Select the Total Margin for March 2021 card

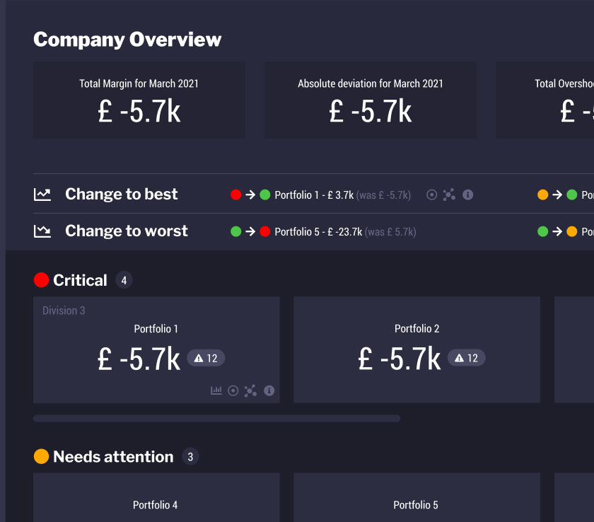(x=139, y=100)
